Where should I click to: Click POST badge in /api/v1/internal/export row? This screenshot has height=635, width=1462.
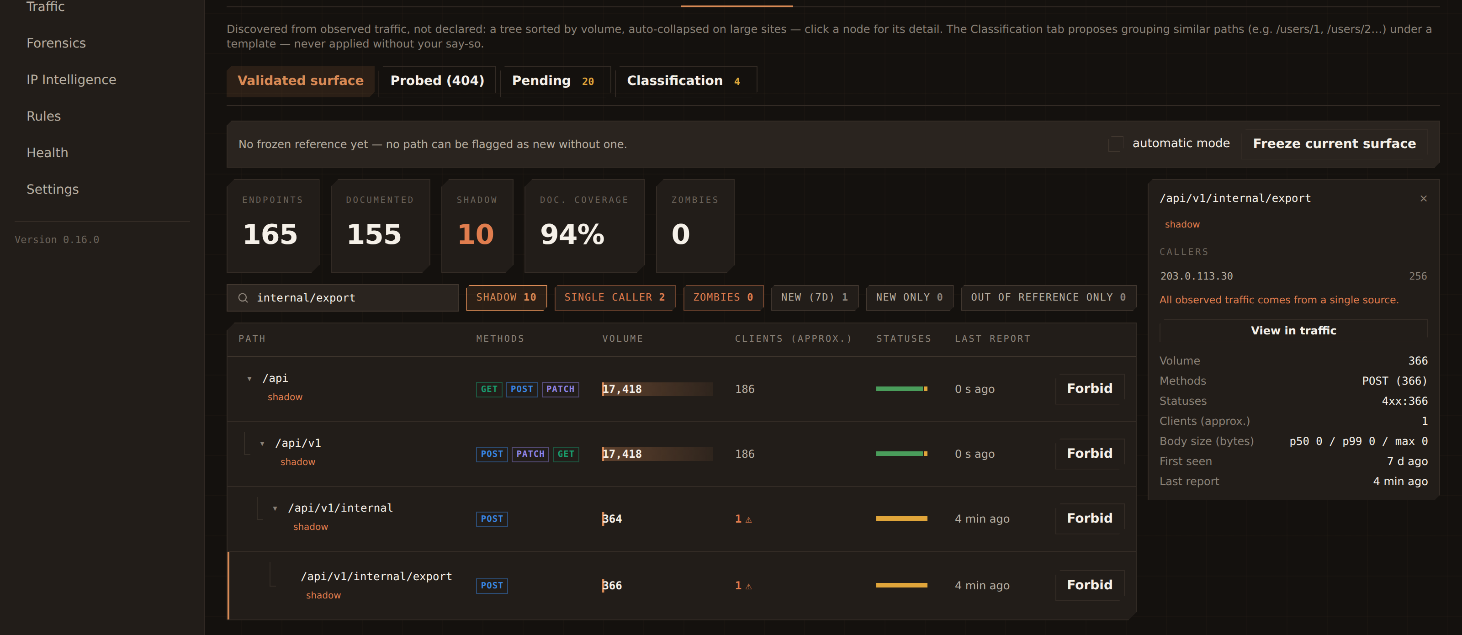point(492,586)
